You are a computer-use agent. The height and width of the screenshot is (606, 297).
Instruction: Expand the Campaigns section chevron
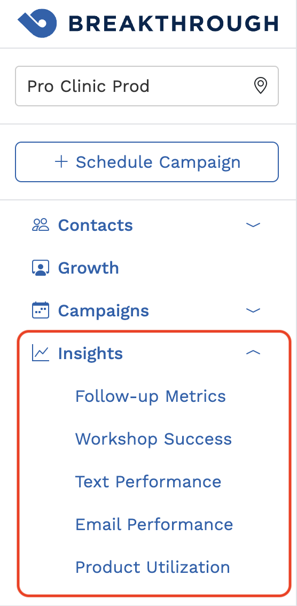tap(253, 310)
